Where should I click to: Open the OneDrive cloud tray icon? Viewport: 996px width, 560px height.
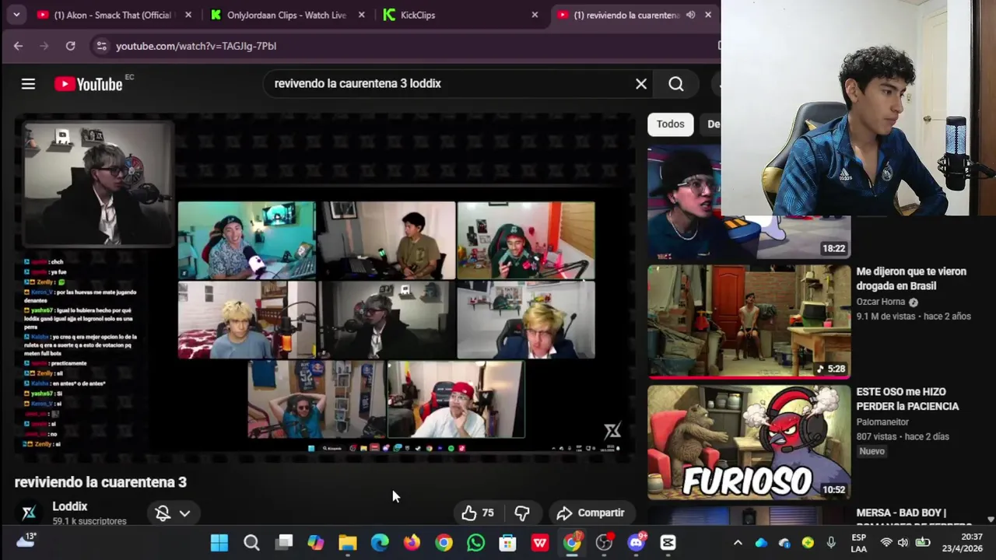pos(761,543)
